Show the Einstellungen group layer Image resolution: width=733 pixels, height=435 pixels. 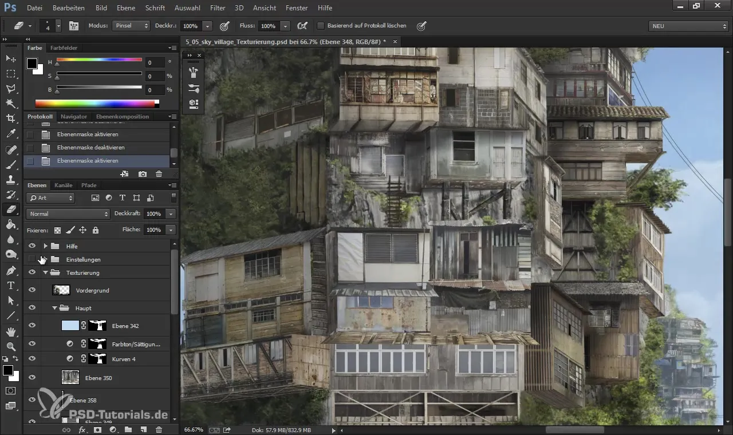pos(32,259)
